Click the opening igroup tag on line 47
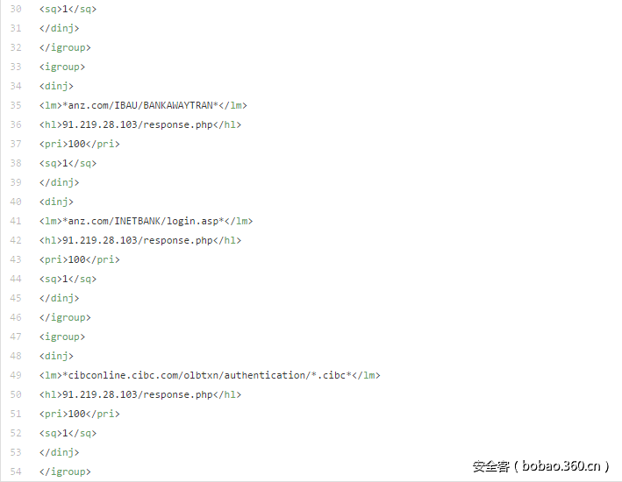Image resolution: width=622 pixels, height=482 pixels. coord(62,337)
